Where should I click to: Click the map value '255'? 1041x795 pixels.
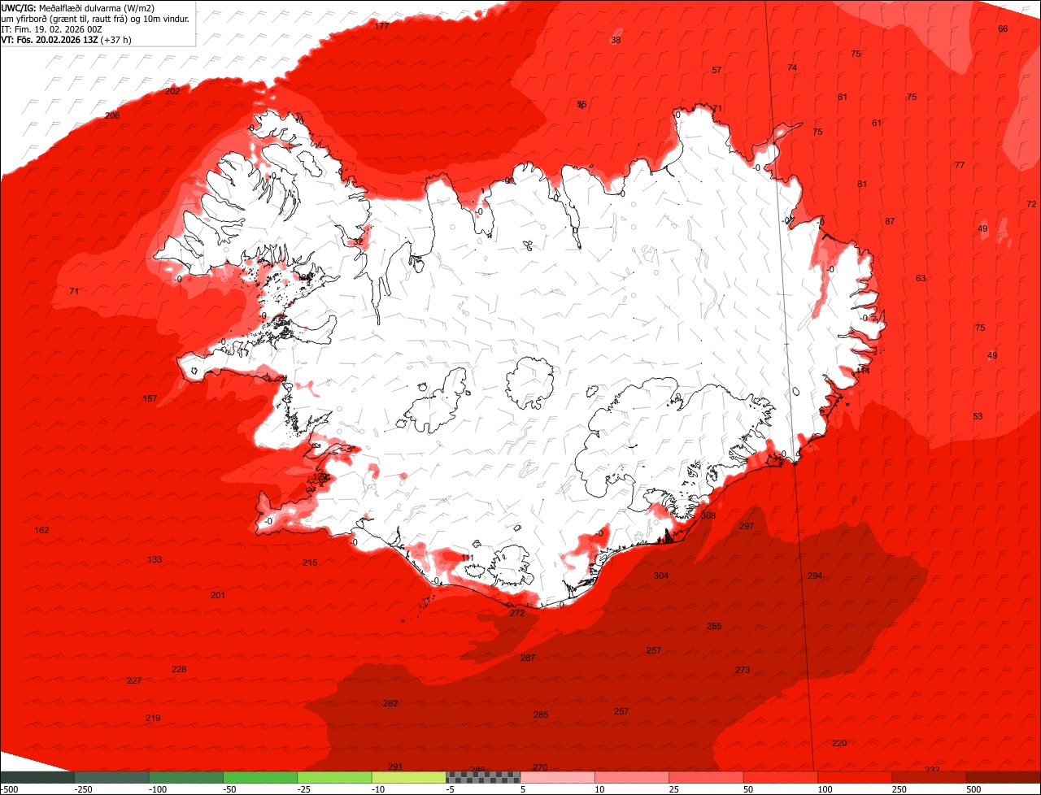(x=714, y=626)
